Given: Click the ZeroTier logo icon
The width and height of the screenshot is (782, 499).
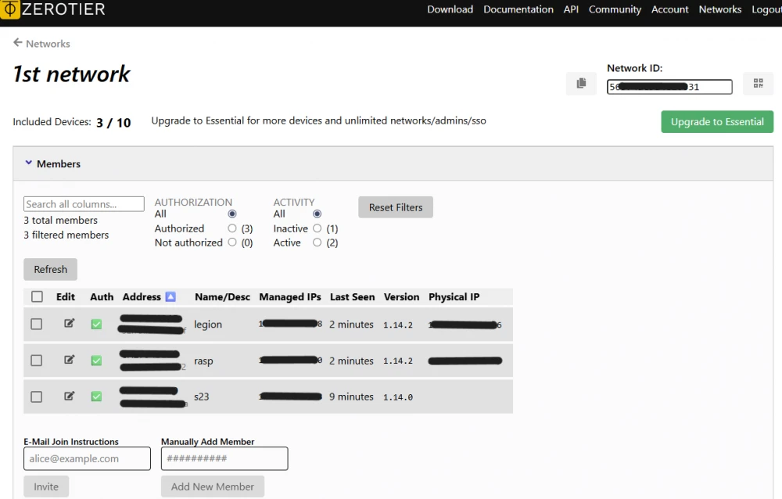Looking at the screenshot, I should point(11,9).
